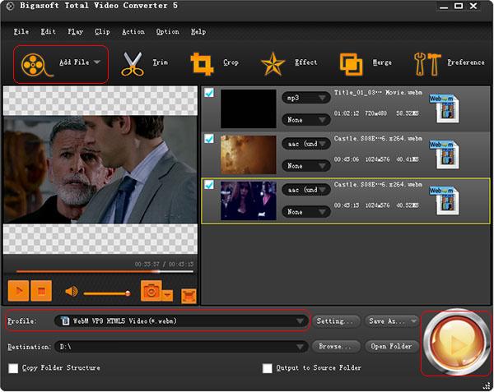494x392 pixels.
Task: Click the filename Title_01_03 Movie.webm
Action: (x=378, y=92)
